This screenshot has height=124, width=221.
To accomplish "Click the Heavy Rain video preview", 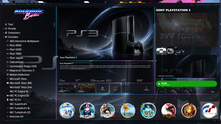I will click(186, 30).
